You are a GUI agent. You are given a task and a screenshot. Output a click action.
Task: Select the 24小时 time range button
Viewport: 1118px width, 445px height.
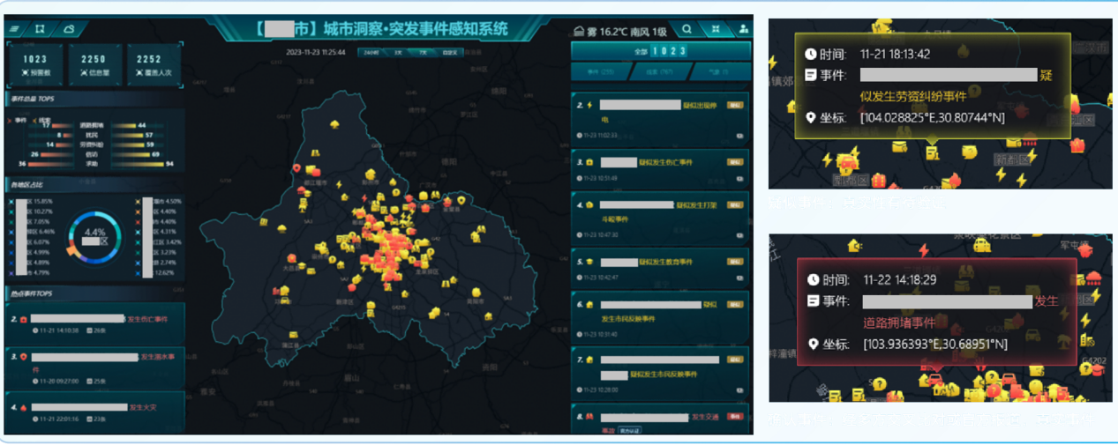click(x=371, y=53)
